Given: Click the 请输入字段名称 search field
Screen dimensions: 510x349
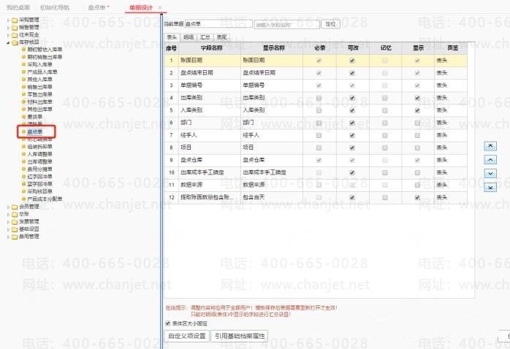Looking at the screenshot, I should coord(287,24).
